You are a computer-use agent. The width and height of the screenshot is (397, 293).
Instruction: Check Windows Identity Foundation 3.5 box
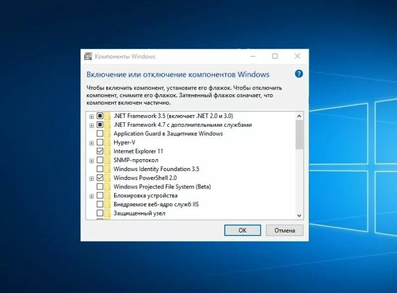coord(100,169)
